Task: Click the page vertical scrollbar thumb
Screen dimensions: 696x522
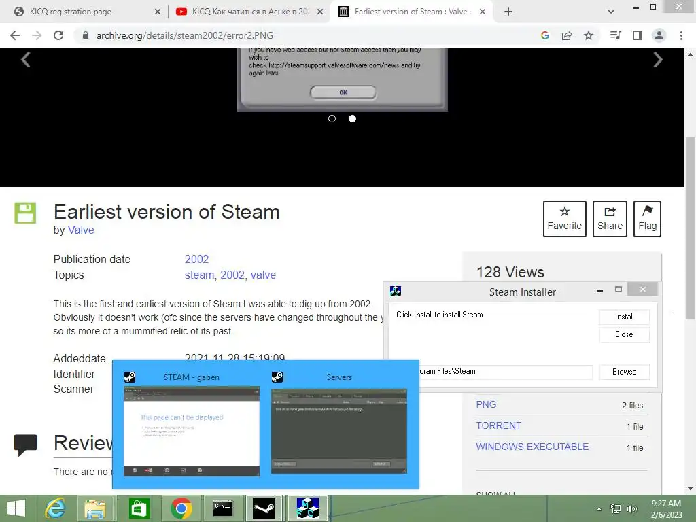Action: click(x=691, y=228)
